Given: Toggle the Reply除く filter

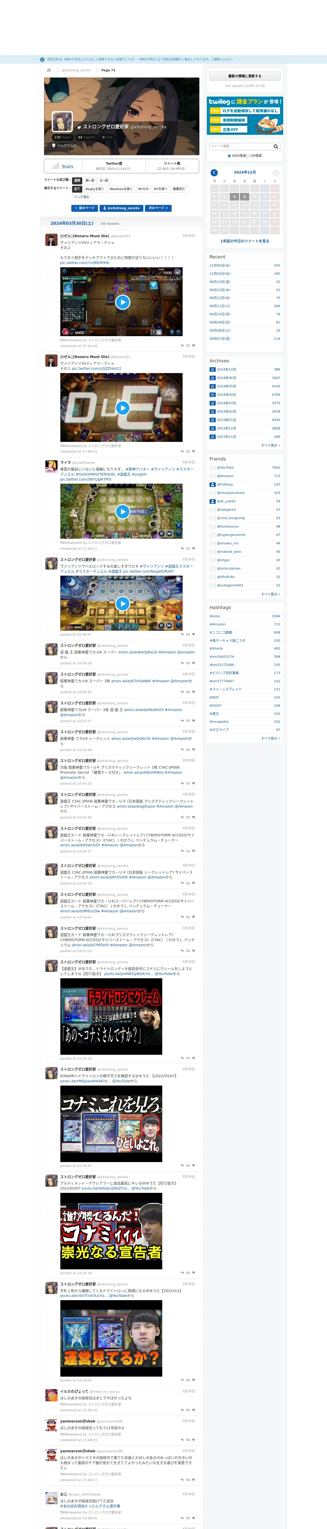Looking at the screenshot, I should 94,189.
